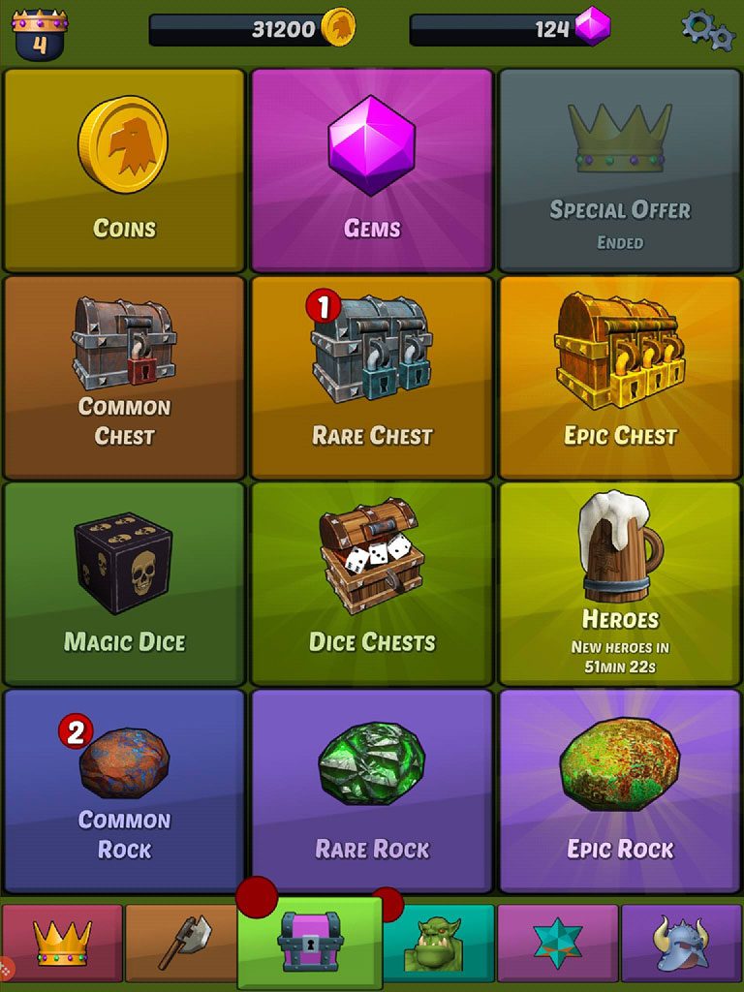Switch to the horned helmet tab
Viewport: 744px width, 992px height.
coord(681,944)
